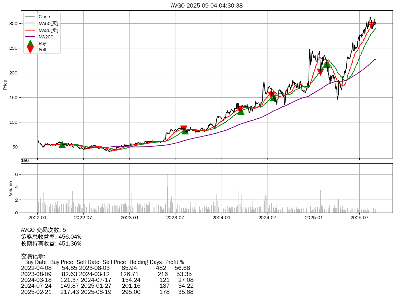The width and height of the screenshot is (396, 298).
Task: Click the 策略总收益率 456.04% text line
Action: [51, 237]
